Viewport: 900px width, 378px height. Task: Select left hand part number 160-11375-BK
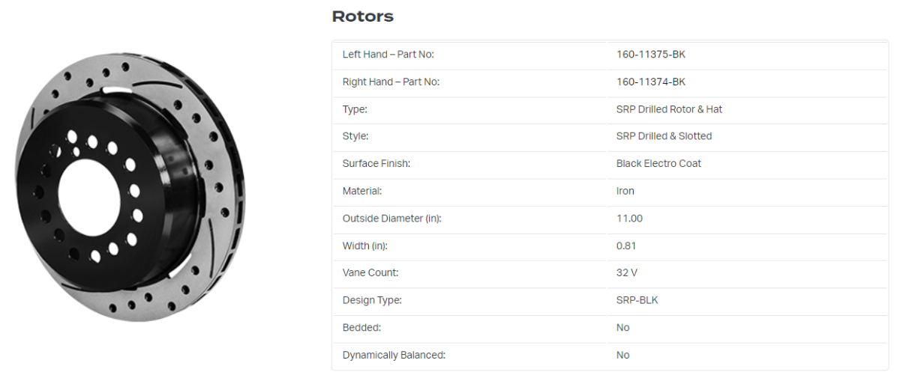pos(650,55)
